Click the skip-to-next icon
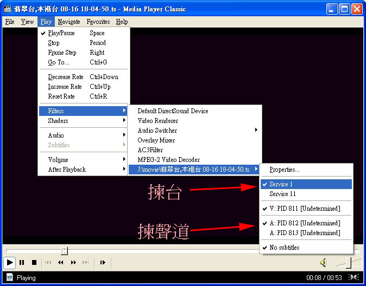This screenshot has width=366, height=286. coord(85,263)
